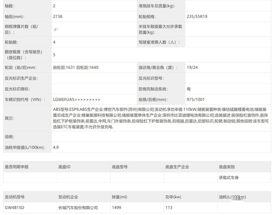Select the 发动机型号 column header
Viewport: 273px width, 215px height.
click(15, 197)
